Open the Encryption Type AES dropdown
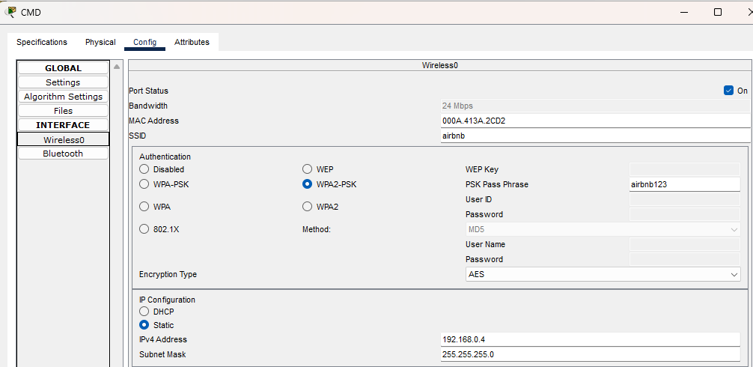This screenshot has height=367, width=753. [603, 275]
